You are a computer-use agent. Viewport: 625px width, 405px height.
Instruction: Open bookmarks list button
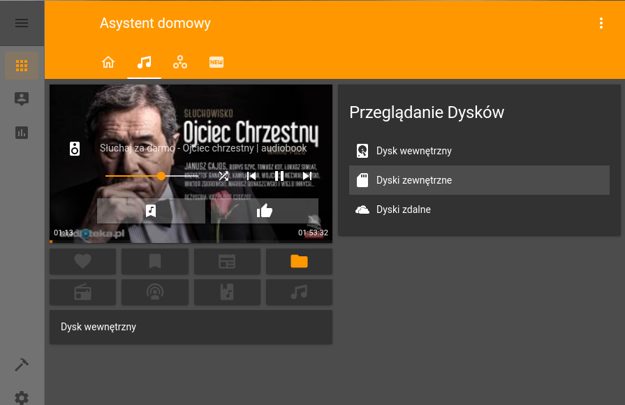click(155, 261)
